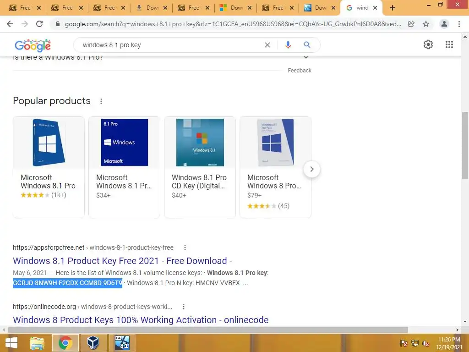The image size is (469, 352).
Task: Reload the current page
Action: coord(39,24)
